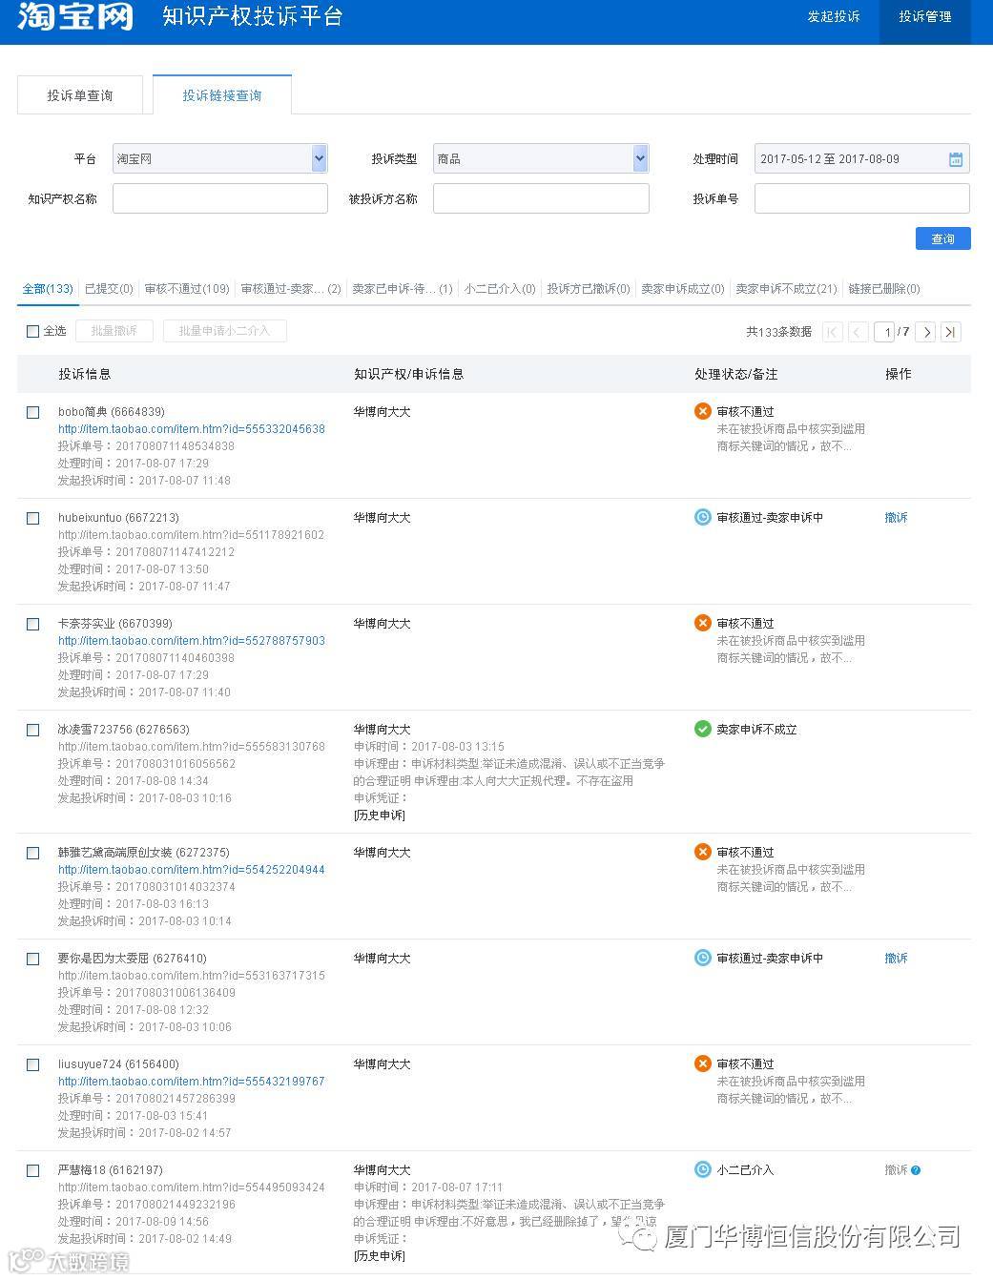Screen dimensions: 993x1280
Task: Focus the 投诉单号 input field
Action: click(861, 198)
